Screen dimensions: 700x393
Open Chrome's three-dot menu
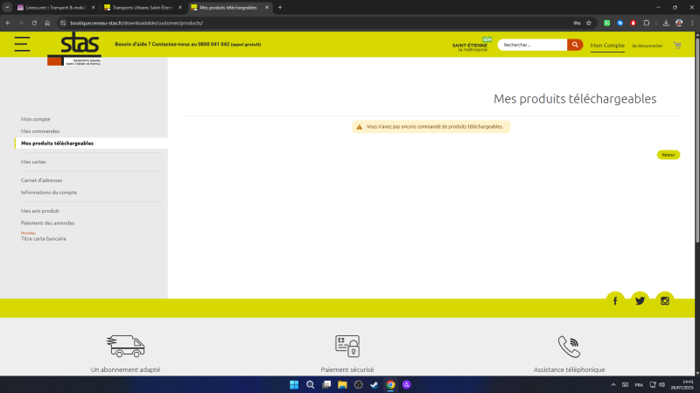point(692,23)
